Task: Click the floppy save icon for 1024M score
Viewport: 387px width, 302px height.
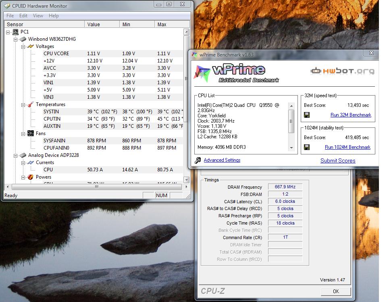Action: [x=307, y=147]
